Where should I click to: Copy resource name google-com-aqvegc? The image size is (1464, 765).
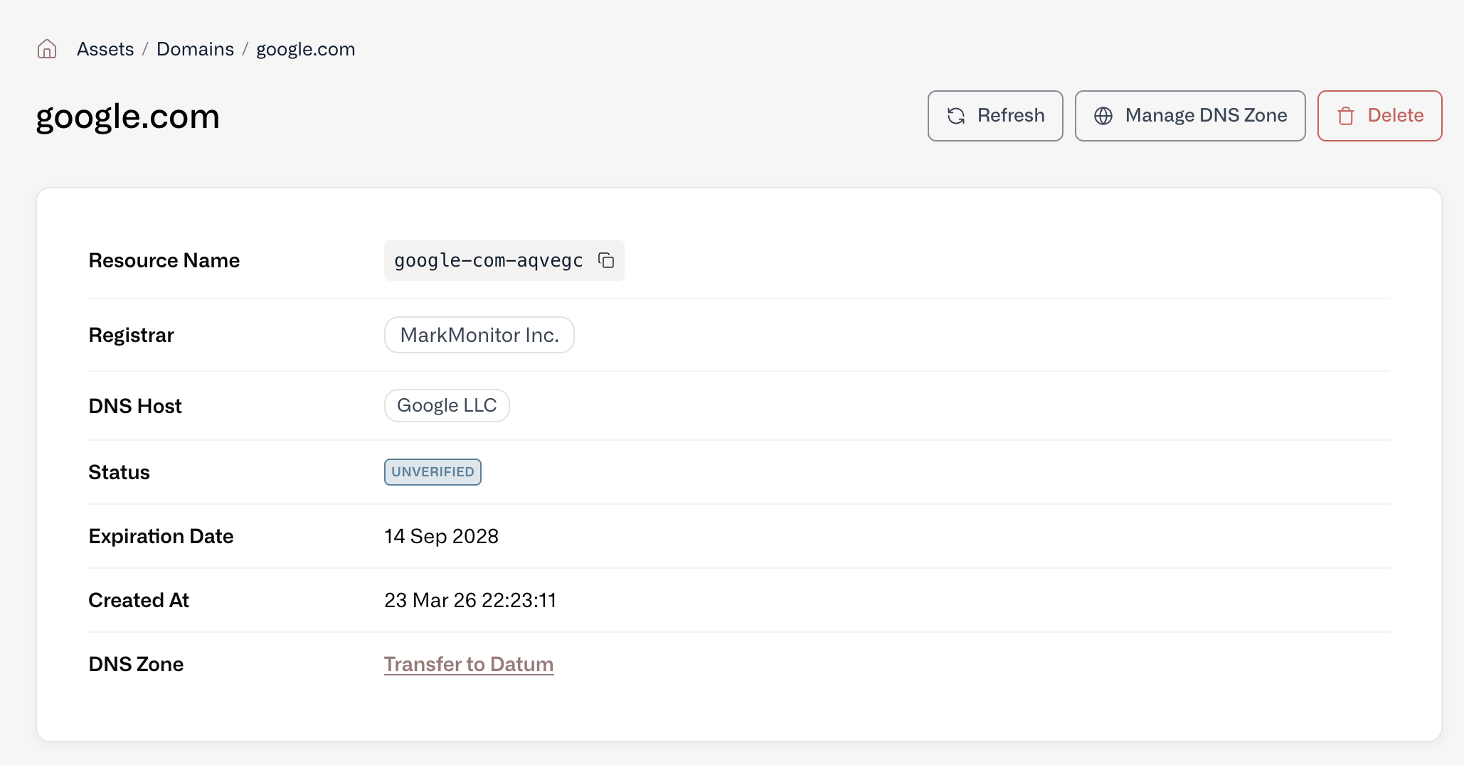click(x=606, y=260)
